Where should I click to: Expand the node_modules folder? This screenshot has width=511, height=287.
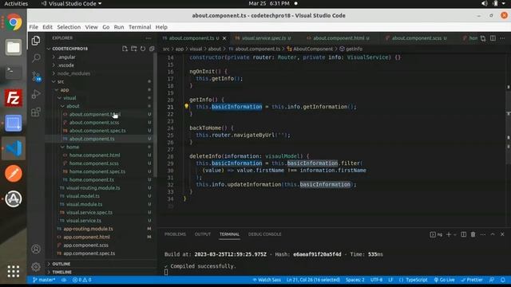73,73
